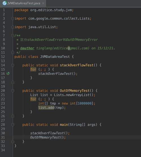The width and height of the screenshot is (141, 157).
Task: Click the highlighted 'for' keyword on line 22
Action: [x=33, y=99]
